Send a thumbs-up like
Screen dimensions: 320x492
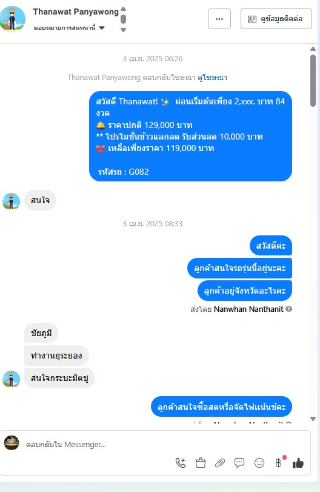click(298, 463)
